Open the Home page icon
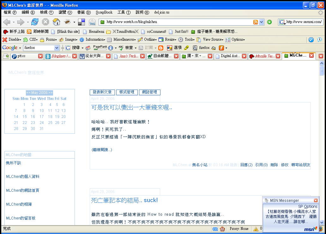Screen dimensions: 326x234 [56, 21]
